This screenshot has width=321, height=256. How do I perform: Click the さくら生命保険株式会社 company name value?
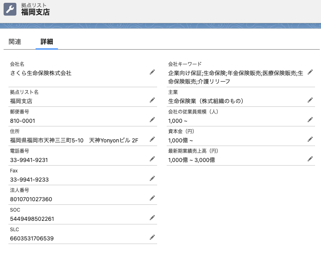click(41, 73)
